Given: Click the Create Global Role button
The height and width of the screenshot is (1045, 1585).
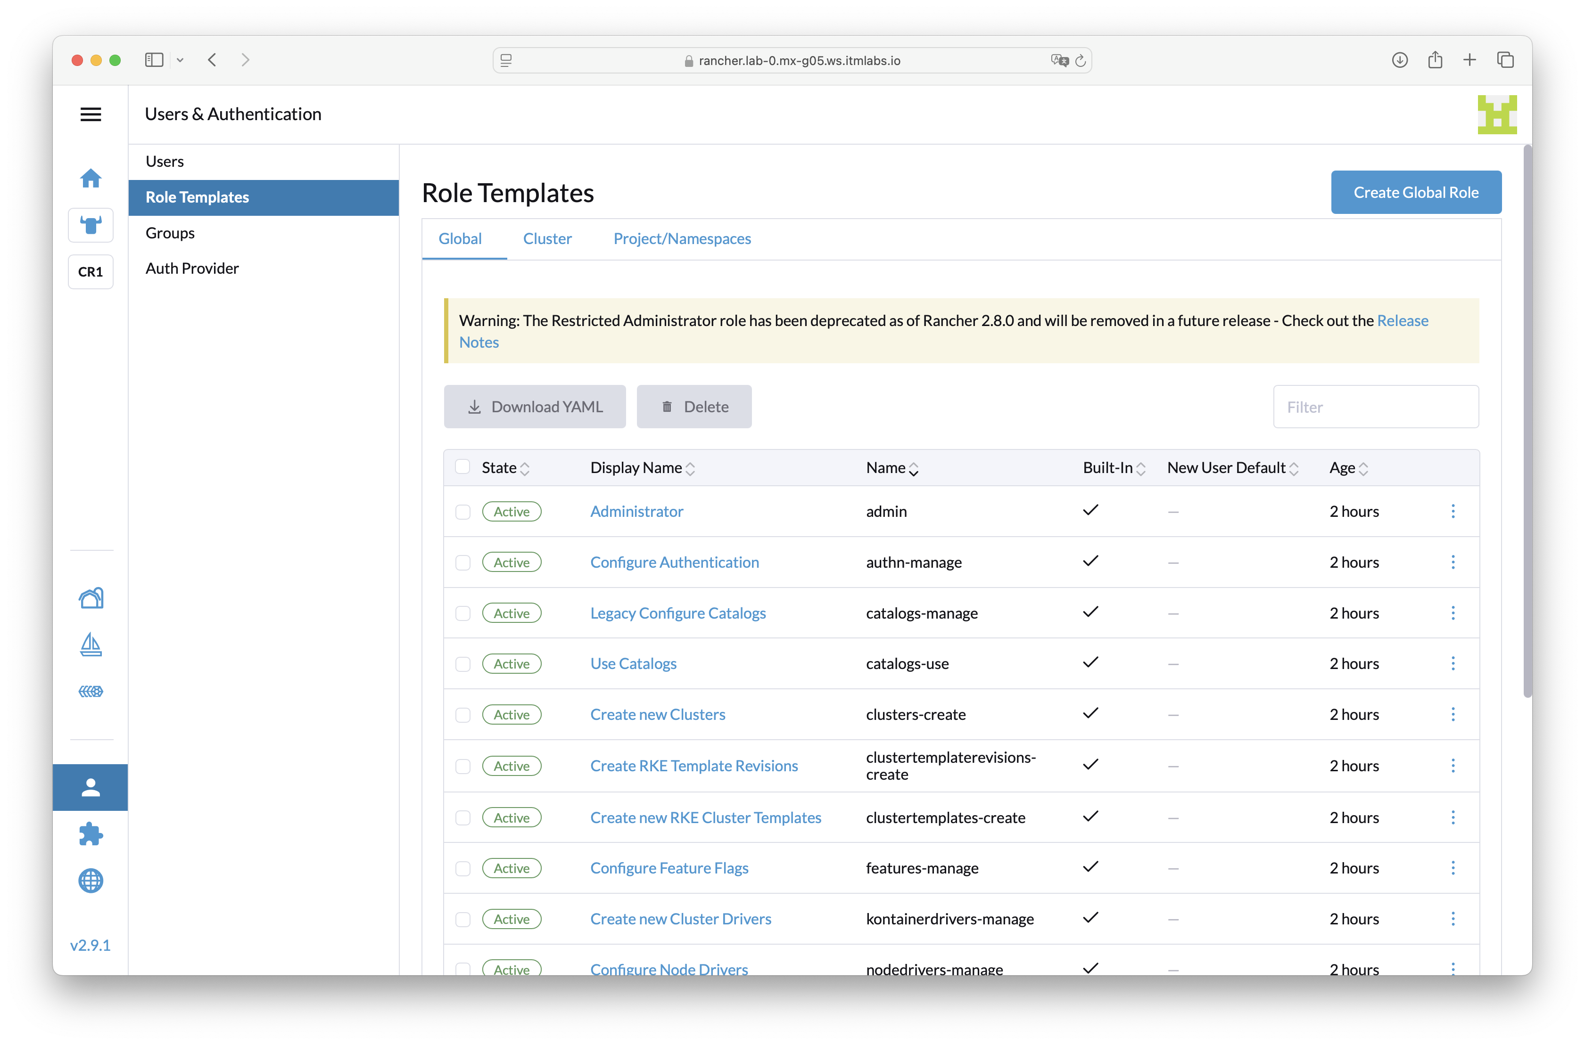Looking at the screenshot, I should tap(1416, 192).
